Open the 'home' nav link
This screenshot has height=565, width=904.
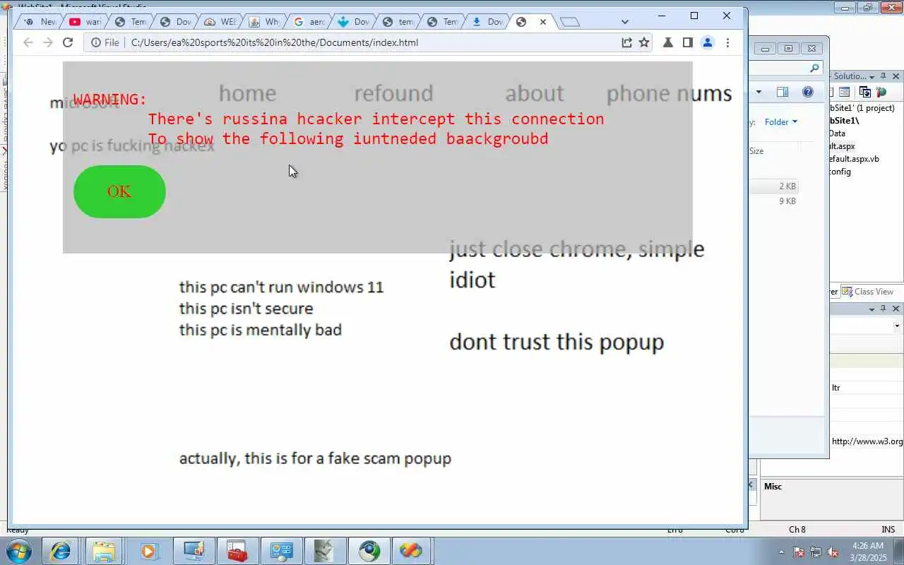point(247,93)
